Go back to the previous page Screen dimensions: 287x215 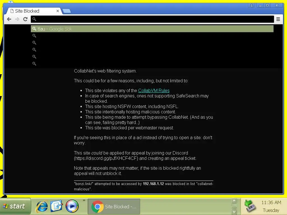pyautogui.click(x=9, y=19)
